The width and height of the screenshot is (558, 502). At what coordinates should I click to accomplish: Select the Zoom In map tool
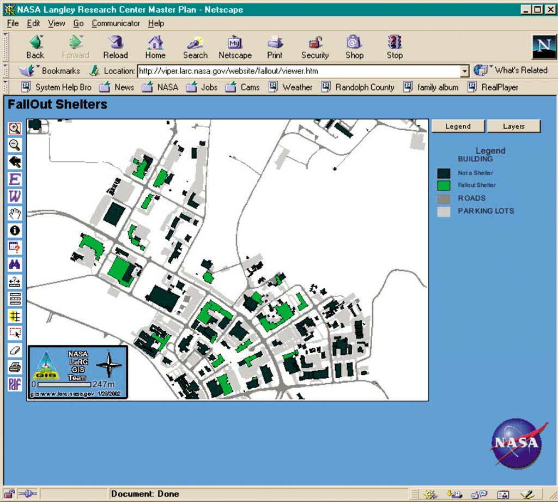(x=15, y=128)
